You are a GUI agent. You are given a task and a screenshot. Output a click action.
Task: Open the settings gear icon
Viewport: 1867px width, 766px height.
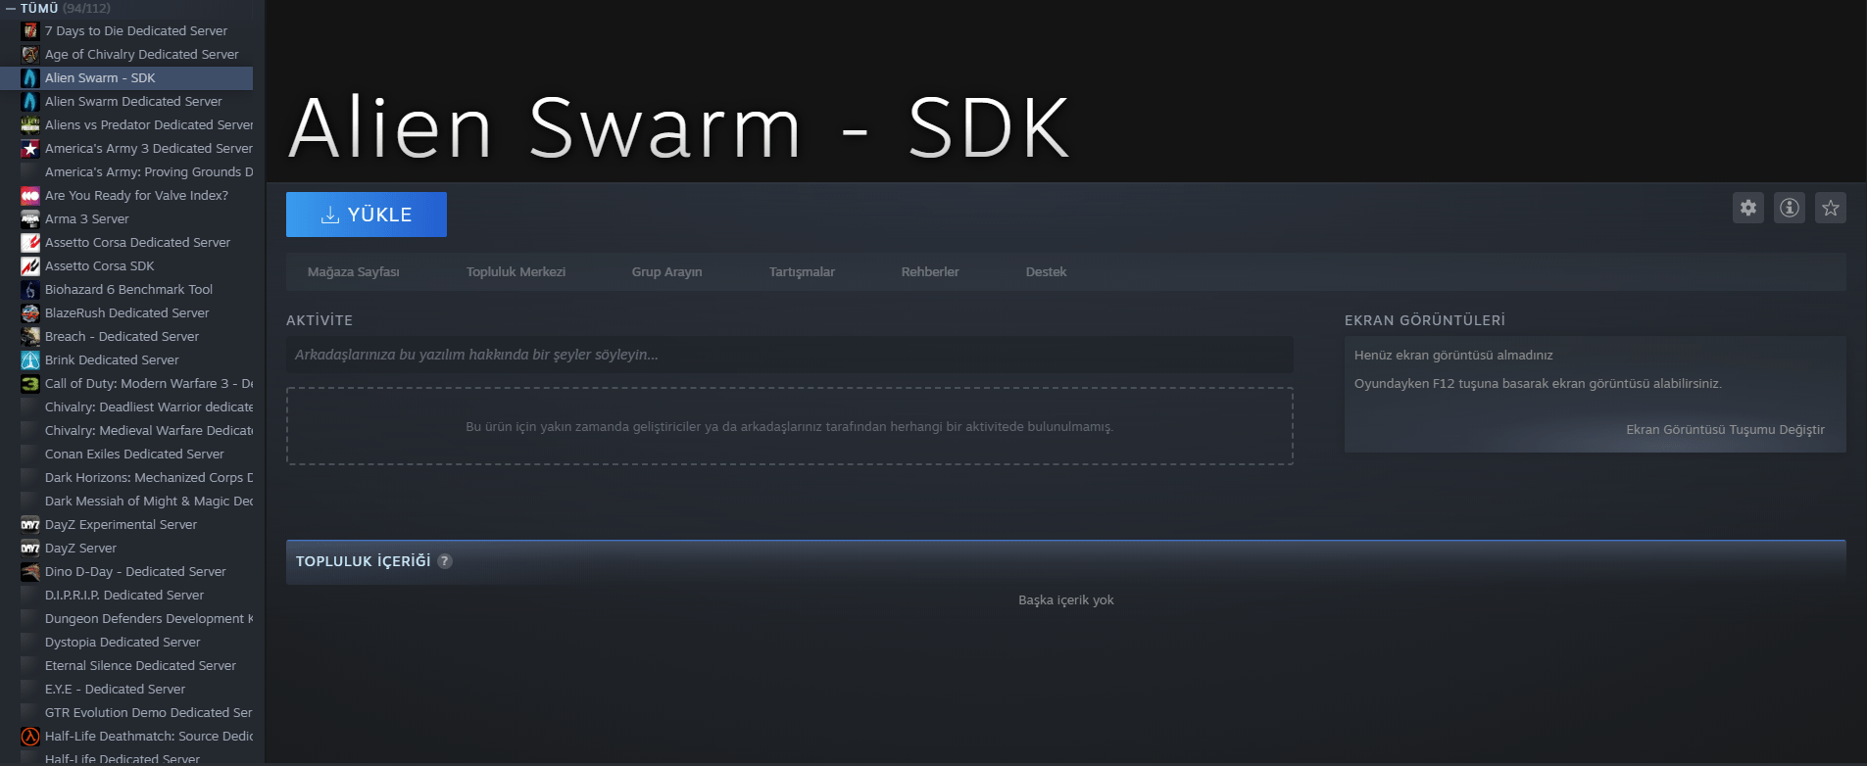point(1748,208)
